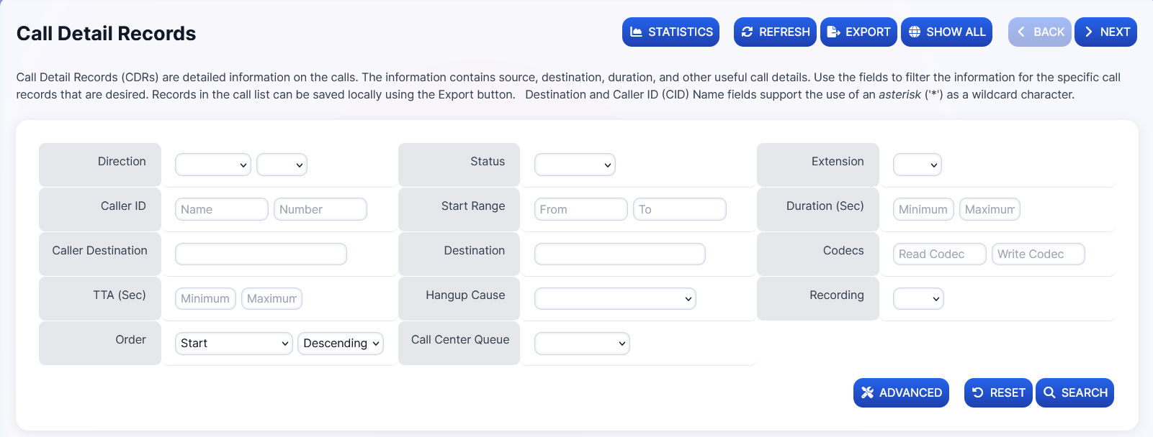Expand the Hangup Cause dropdown

click(615, 298)
